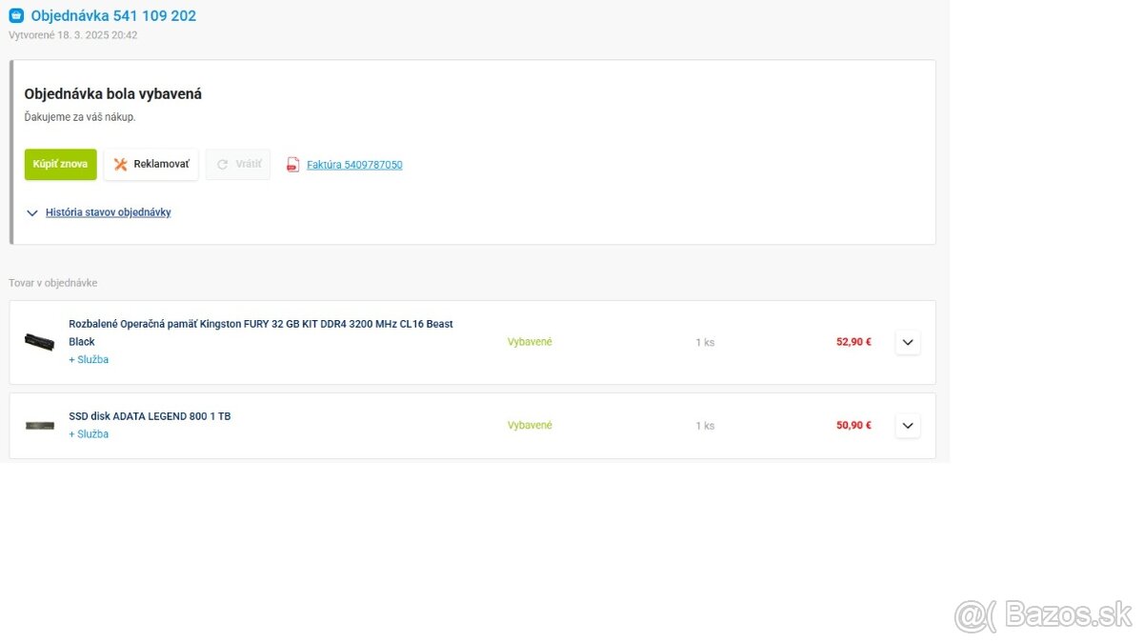
Task: Show História stavov objednávky via its text link
Action: point(109,212)
